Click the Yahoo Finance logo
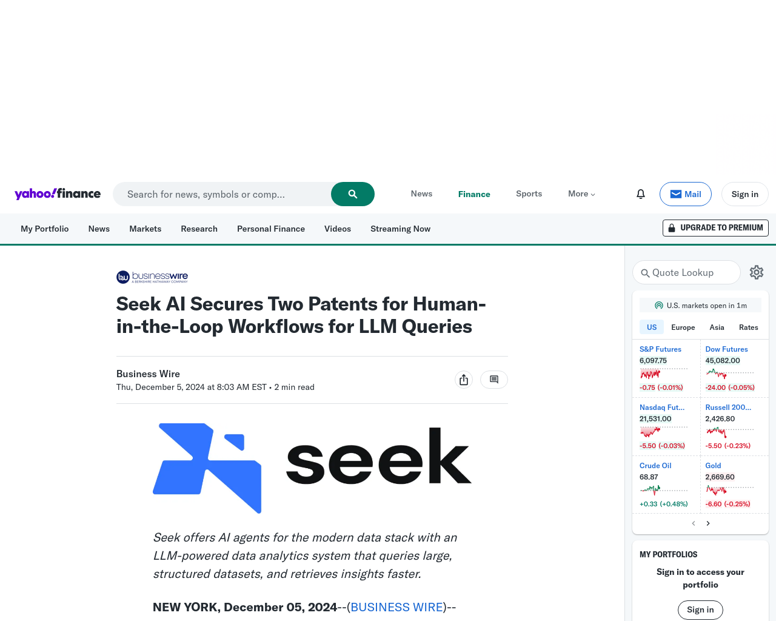Viewport: 776px width, 621px height. 58,194
